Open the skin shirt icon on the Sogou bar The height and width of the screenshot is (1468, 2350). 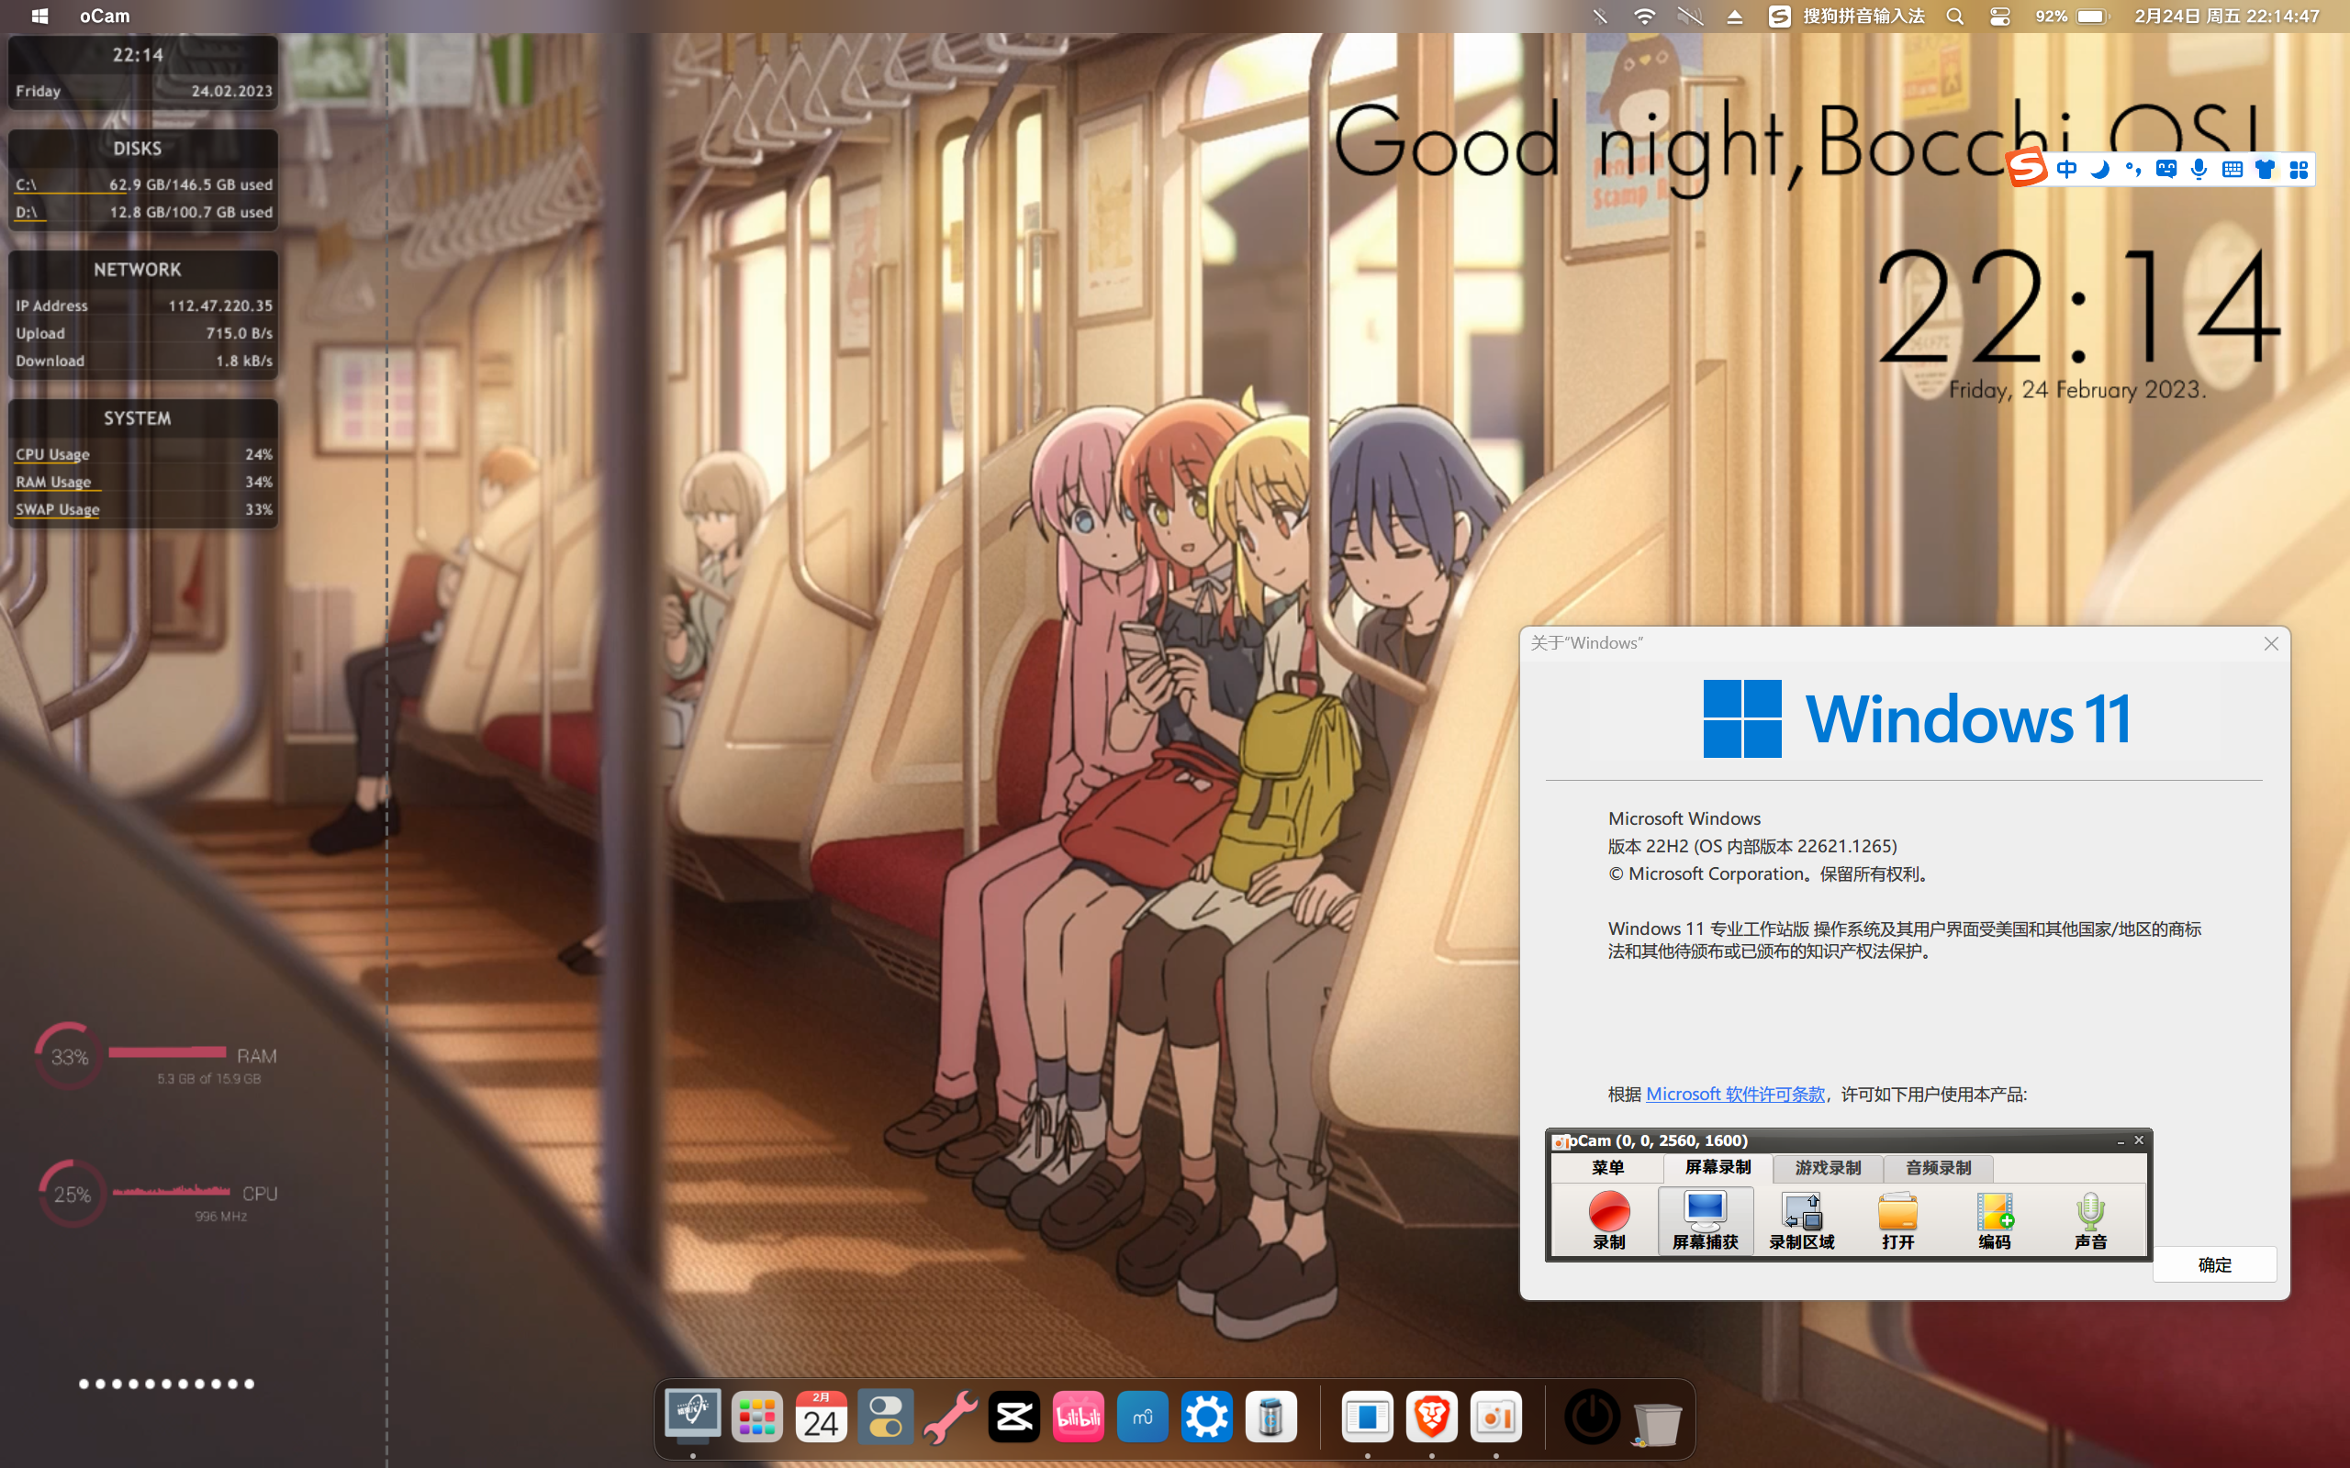(x=2265, y=170)
